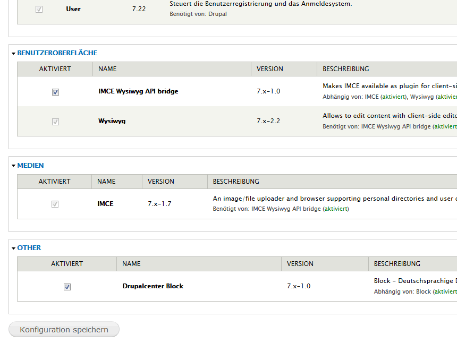Disable the Drupalcenter Block module checkbox

(67, 287)
